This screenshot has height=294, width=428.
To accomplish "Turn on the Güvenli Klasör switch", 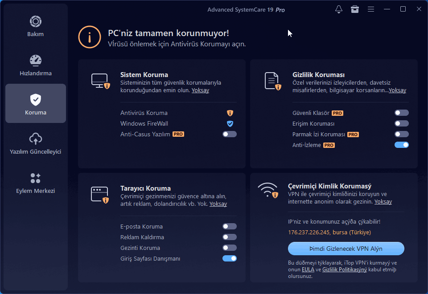I will click(402, 113).
